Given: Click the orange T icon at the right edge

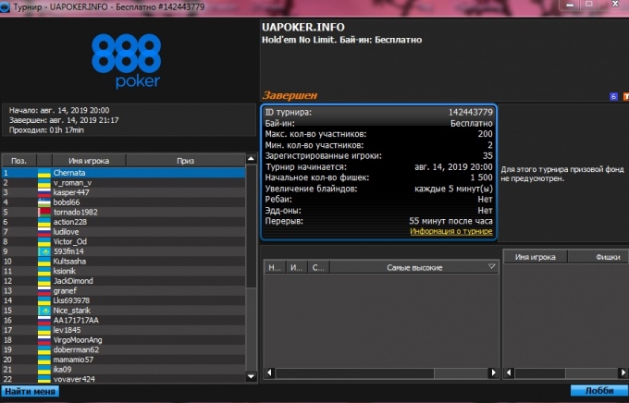Looking at the screenshot, I should [626, 96].
